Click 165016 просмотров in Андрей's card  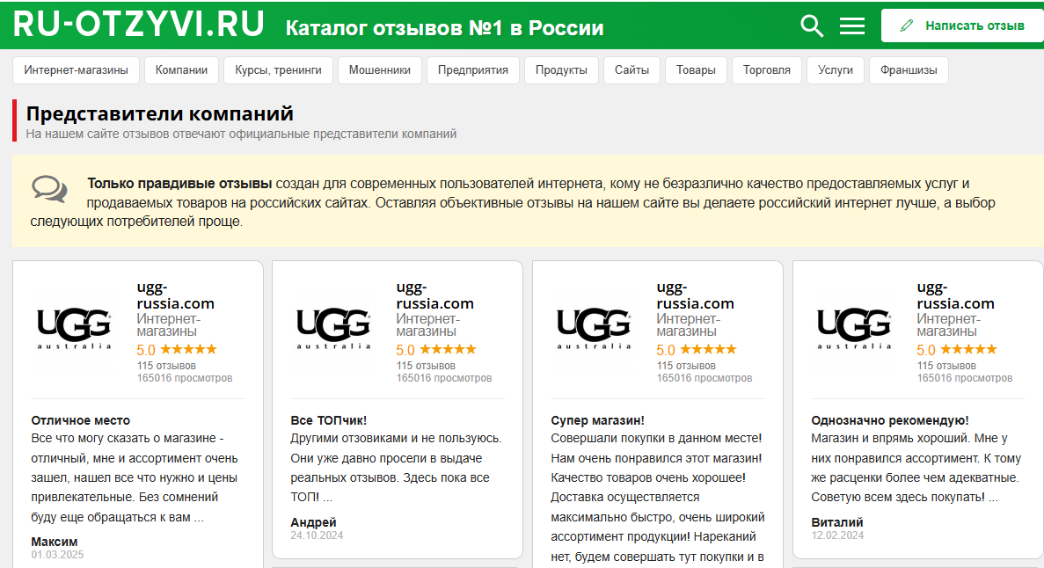[x=444, y=378]
